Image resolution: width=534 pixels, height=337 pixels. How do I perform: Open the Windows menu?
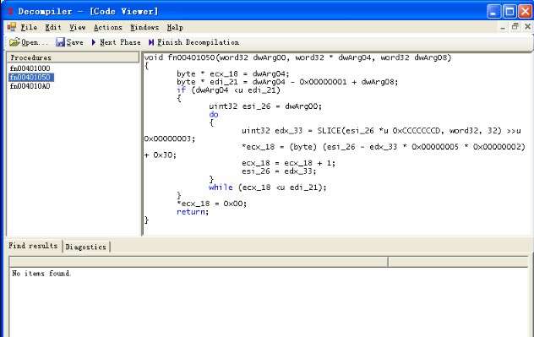pos(144,27)
